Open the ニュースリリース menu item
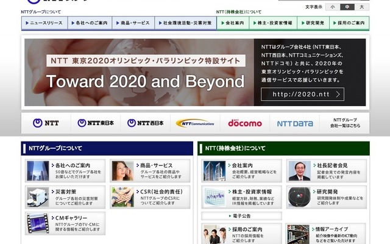Screen dimensions: 390x244 click(44, 23)
